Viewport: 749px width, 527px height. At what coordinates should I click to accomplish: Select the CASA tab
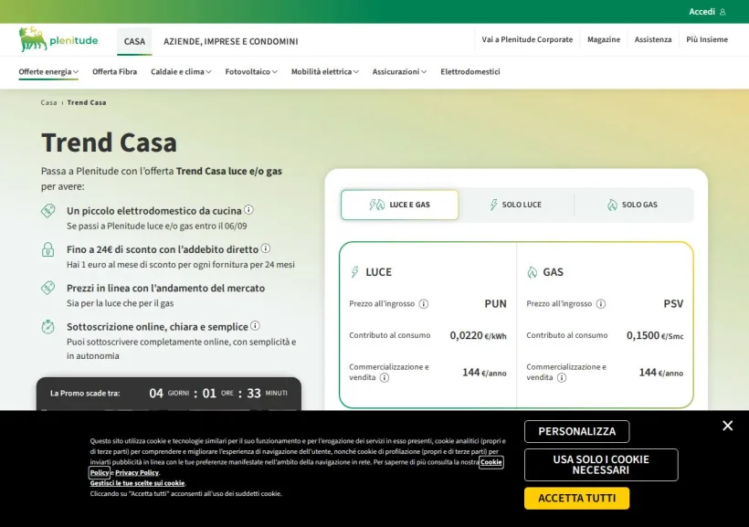(x=134, y=42)
